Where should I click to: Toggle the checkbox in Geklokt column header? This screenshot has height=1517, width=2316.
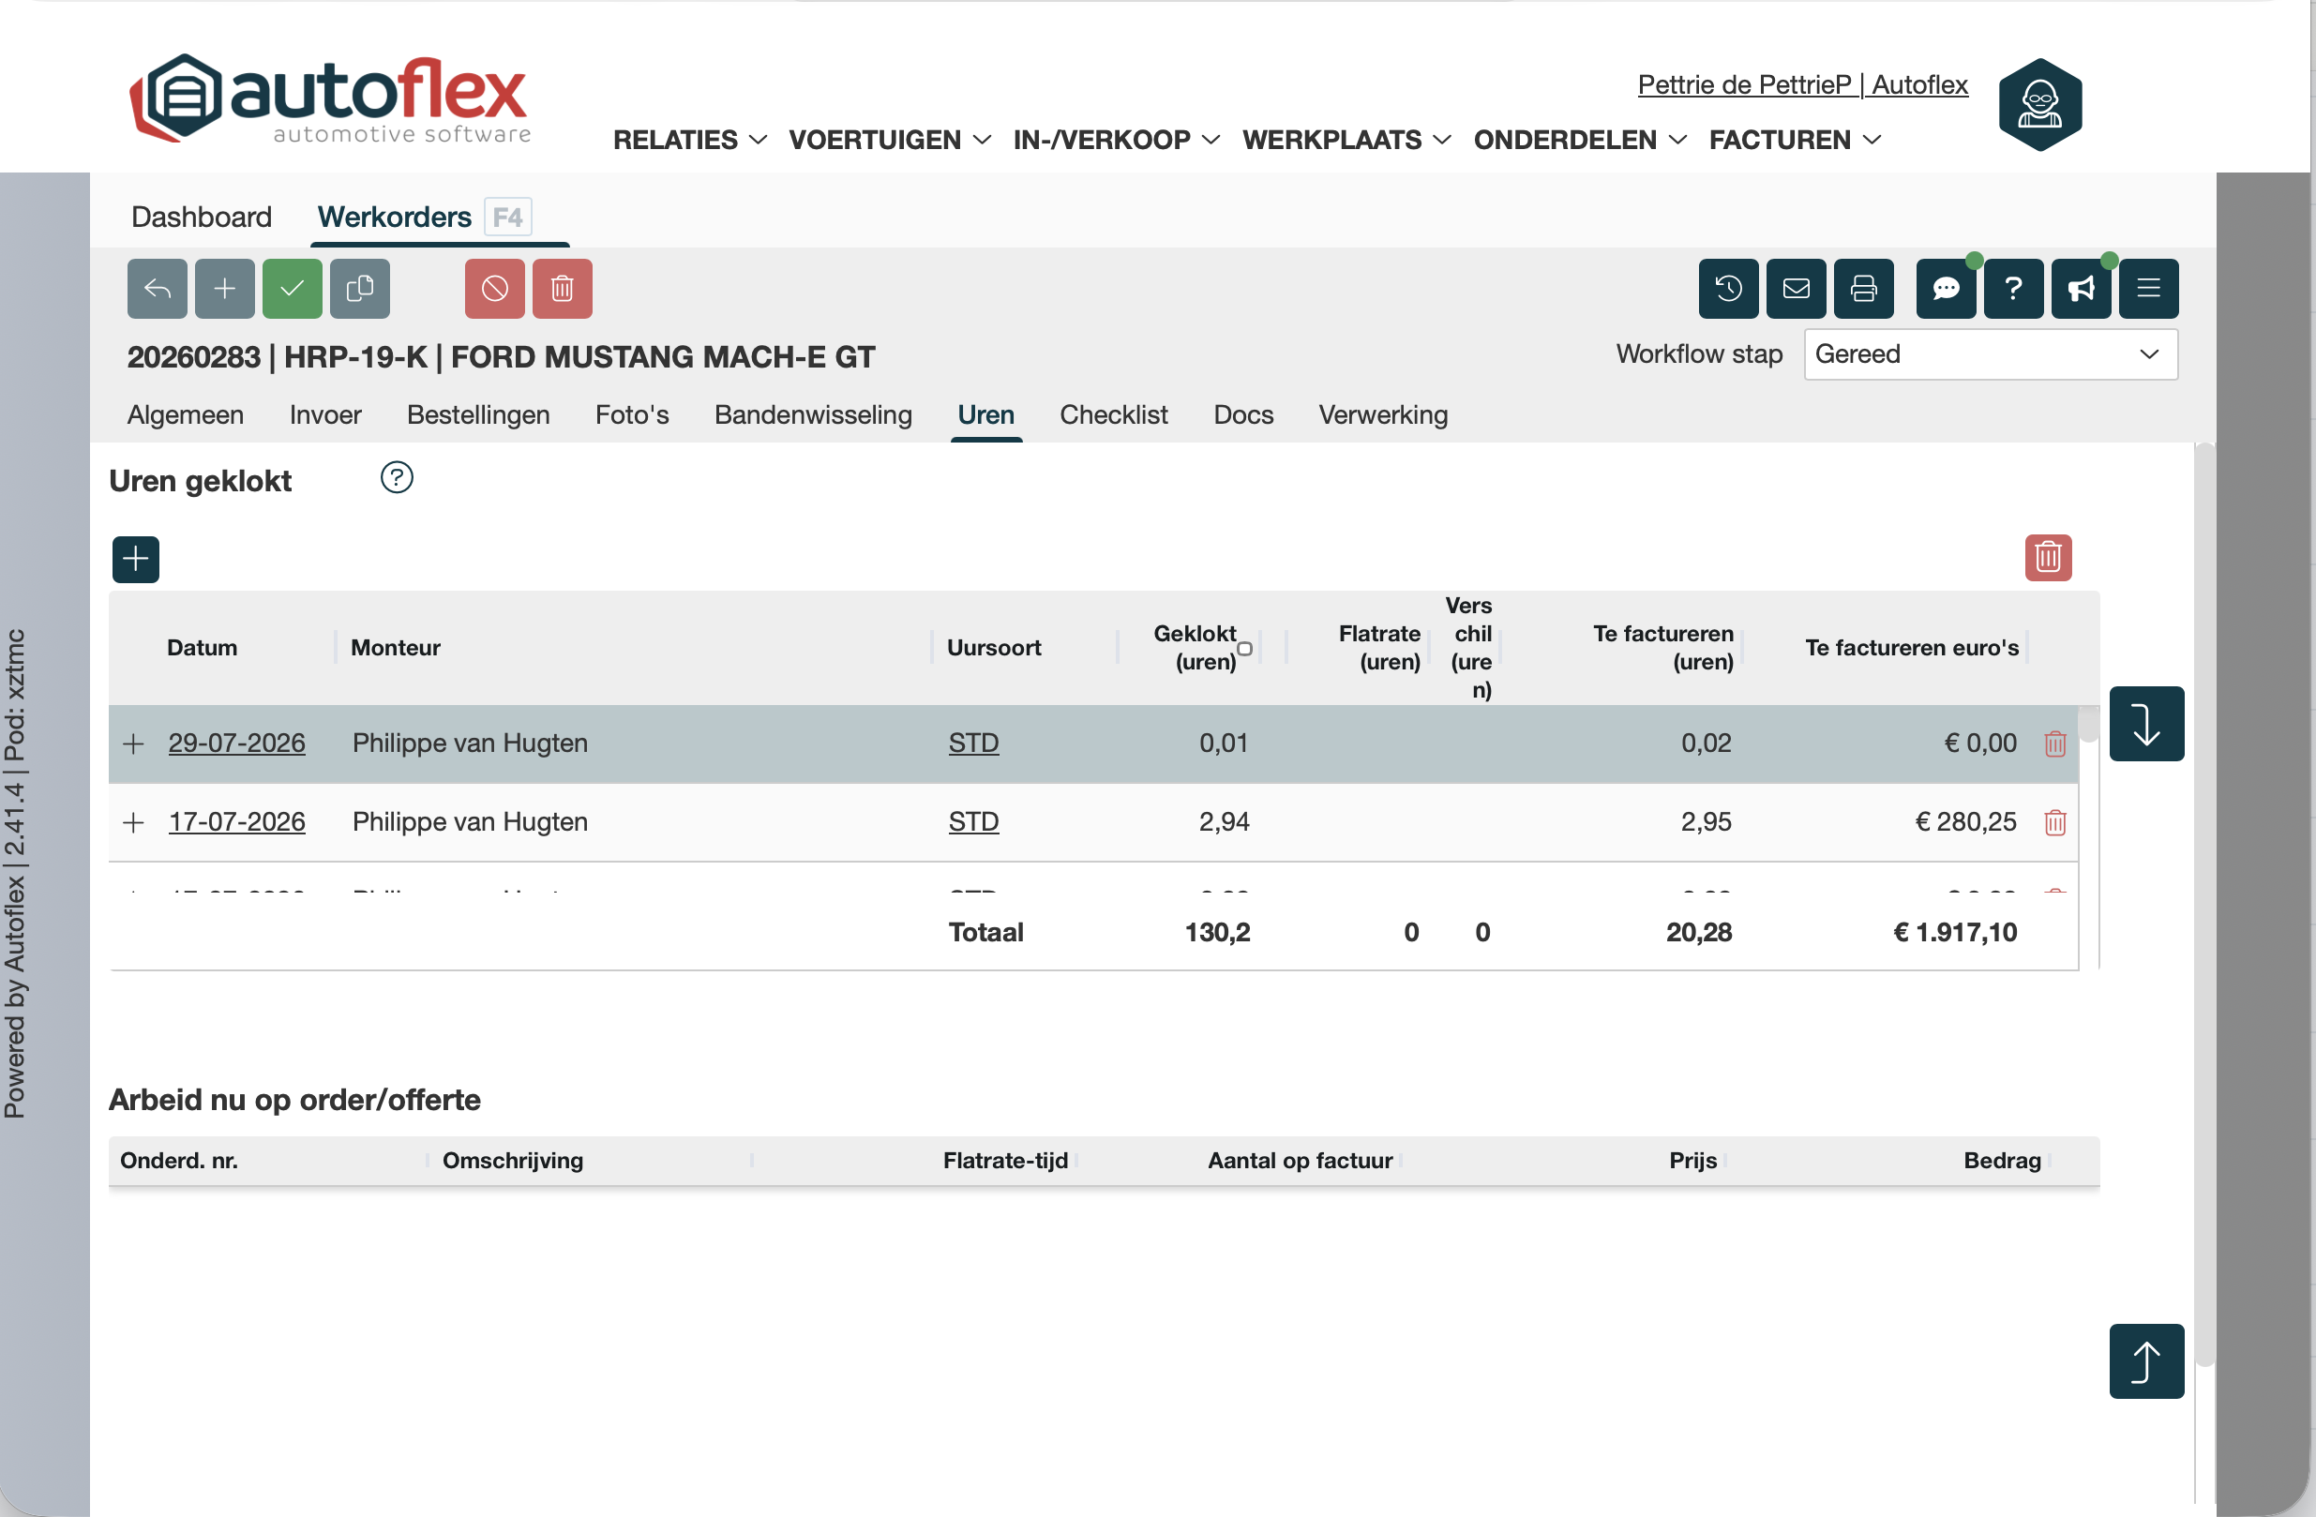1243,648
